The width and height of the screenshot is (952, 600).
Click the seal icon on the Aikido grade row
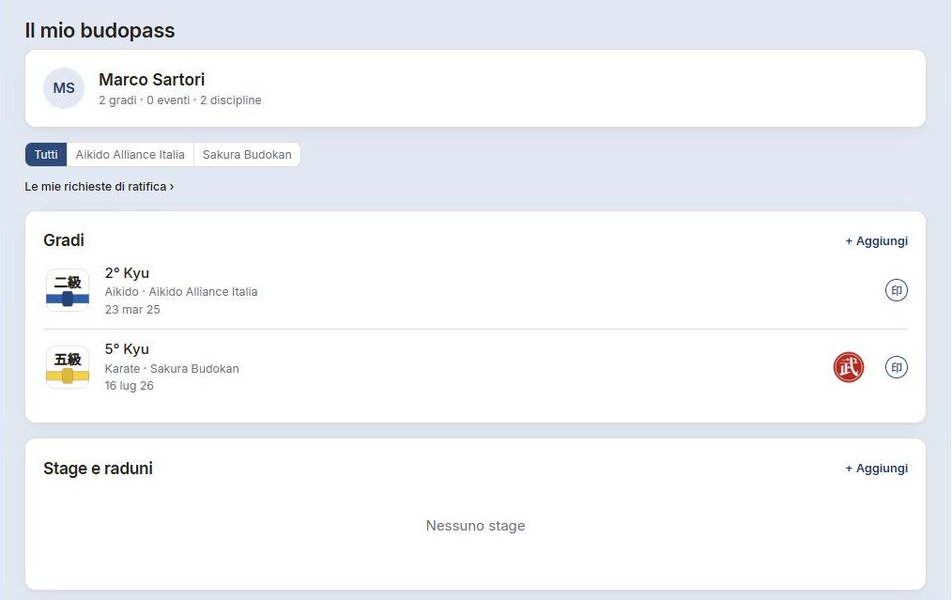coord(897,290)
